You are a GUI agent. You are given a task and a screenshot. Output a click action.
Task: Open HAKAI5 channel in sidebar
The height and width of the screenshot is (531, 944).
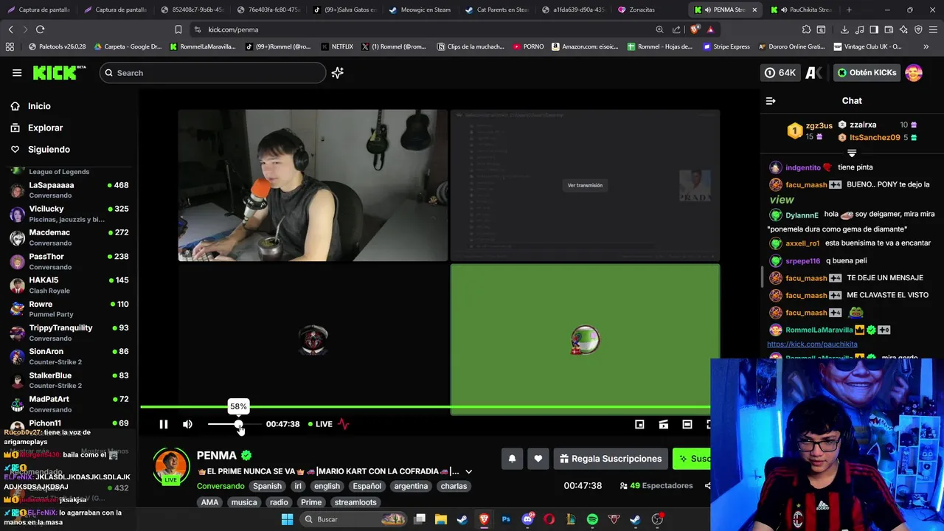69,285
